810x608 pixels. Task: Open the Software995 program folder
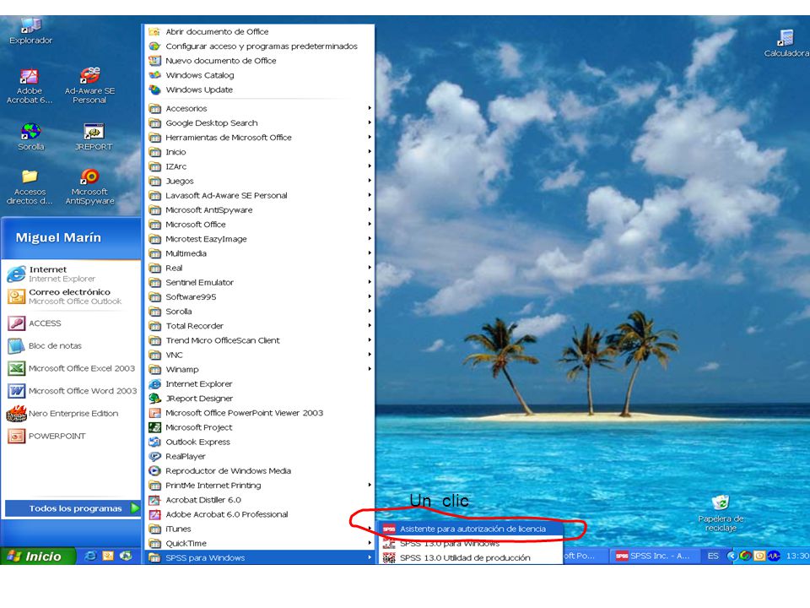tap(260, 296)
